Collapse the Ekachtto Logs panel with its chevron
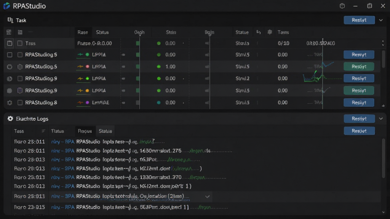Viewport: 390px width, 219px height. click(x=381, y=119)
